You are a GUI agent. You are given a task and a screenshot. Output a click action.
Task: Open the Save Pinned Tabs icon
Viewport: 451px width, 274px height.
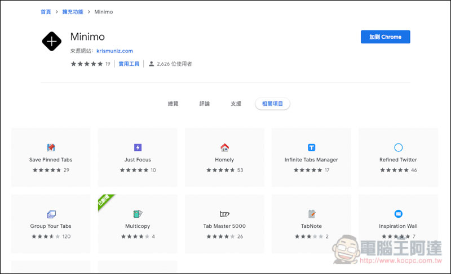(51, 147)
